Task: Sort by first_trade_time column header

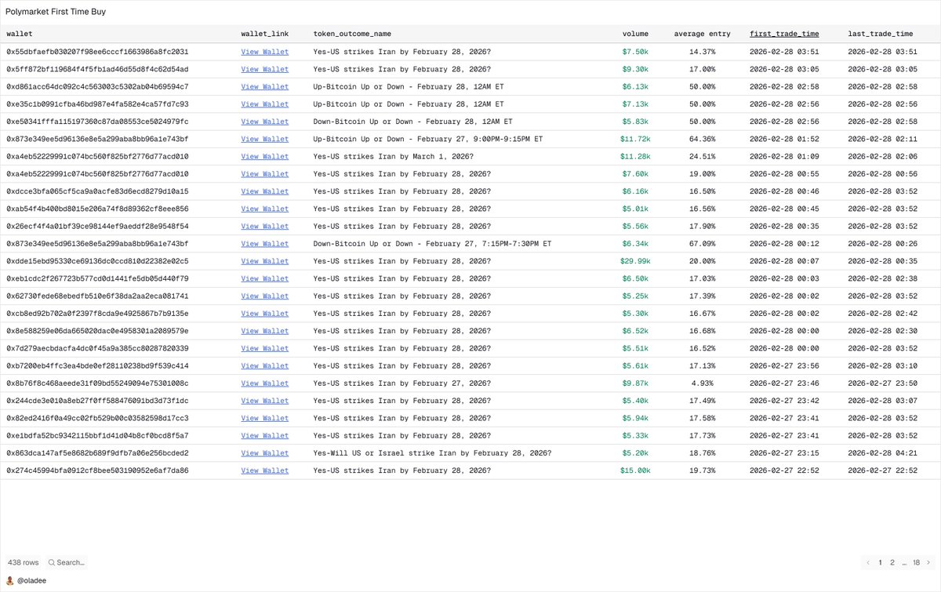Action: (x=784, y=34)
